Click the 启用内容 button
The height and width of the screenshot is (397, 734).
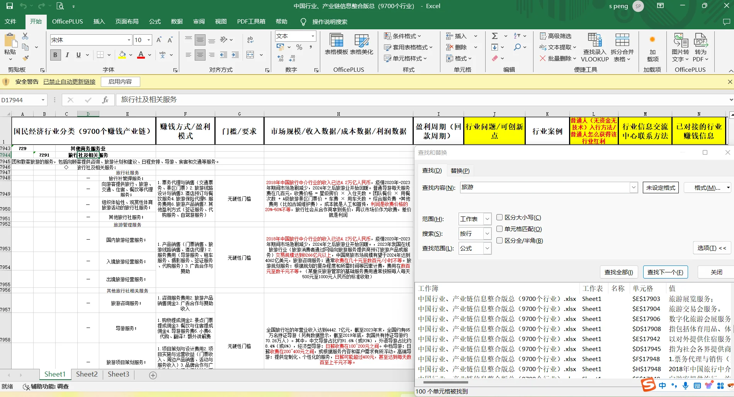tap(120, 82)
